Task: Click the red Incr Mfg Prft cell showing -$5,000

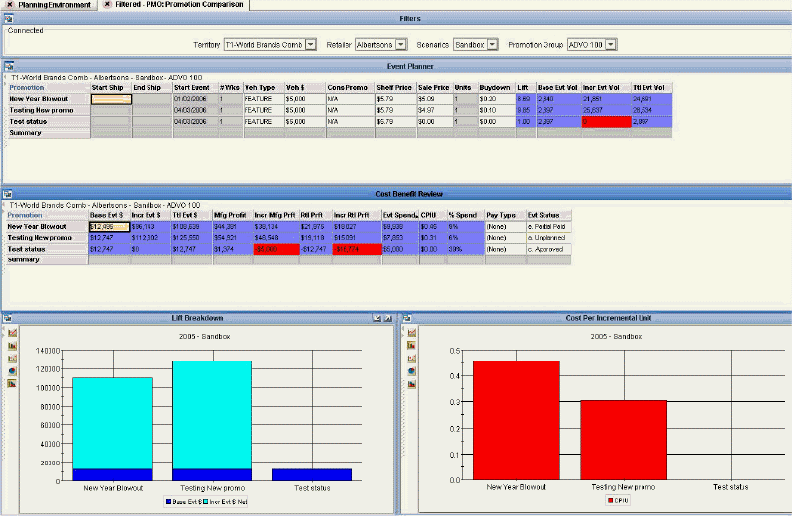Action: (x=276, y=249)
